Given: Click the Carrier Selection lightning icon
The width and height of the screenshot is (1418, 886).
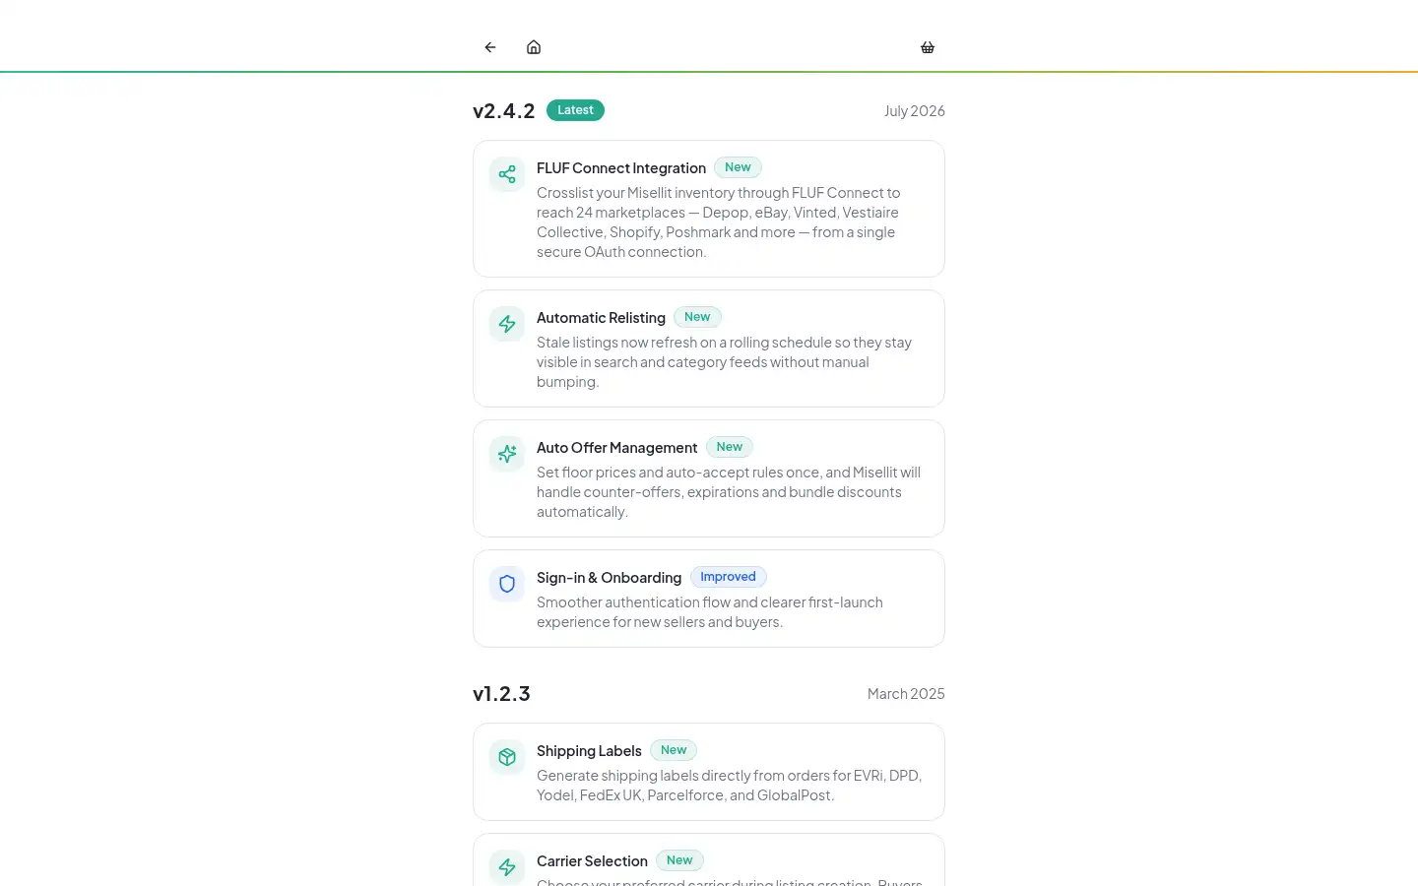Looking at the screenshot, I should [507, 868].
